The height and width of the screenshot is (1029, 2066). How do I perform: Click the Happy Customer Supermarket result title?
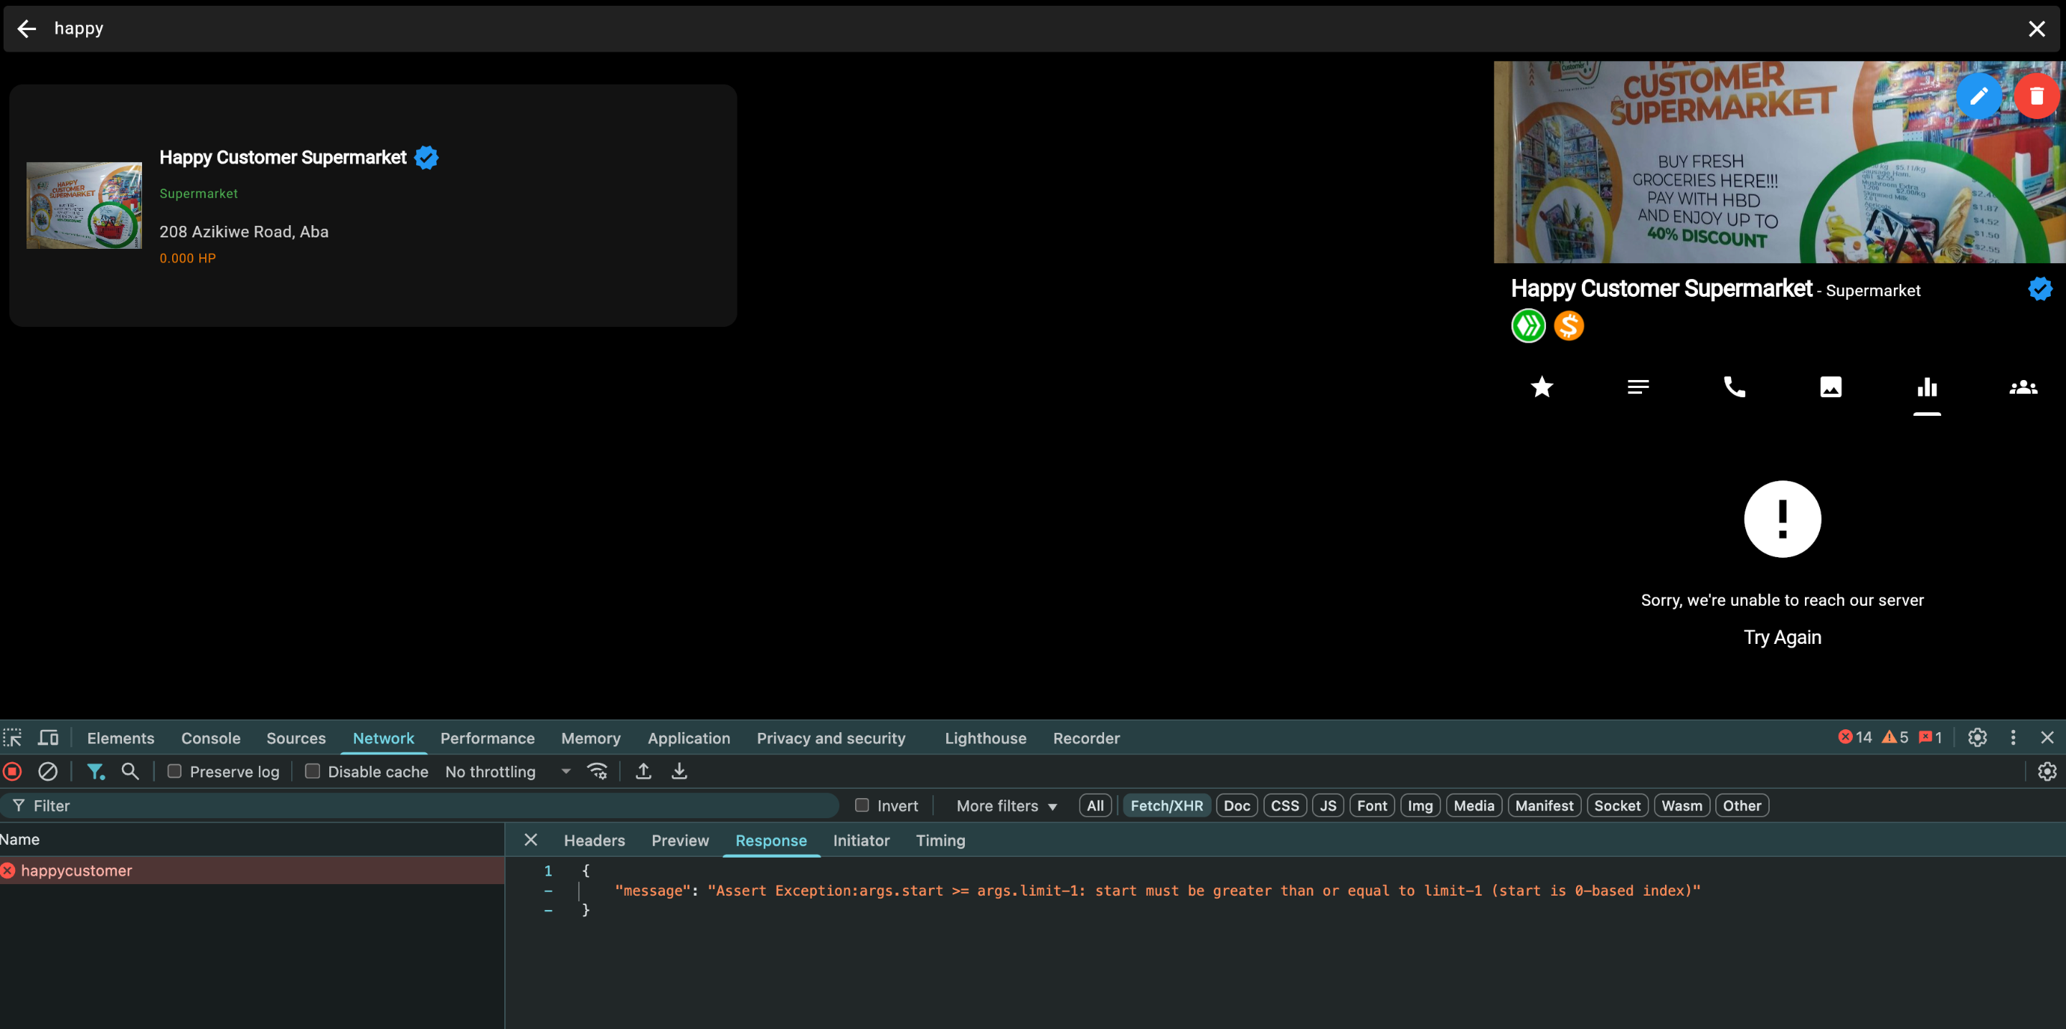point(283,158)
